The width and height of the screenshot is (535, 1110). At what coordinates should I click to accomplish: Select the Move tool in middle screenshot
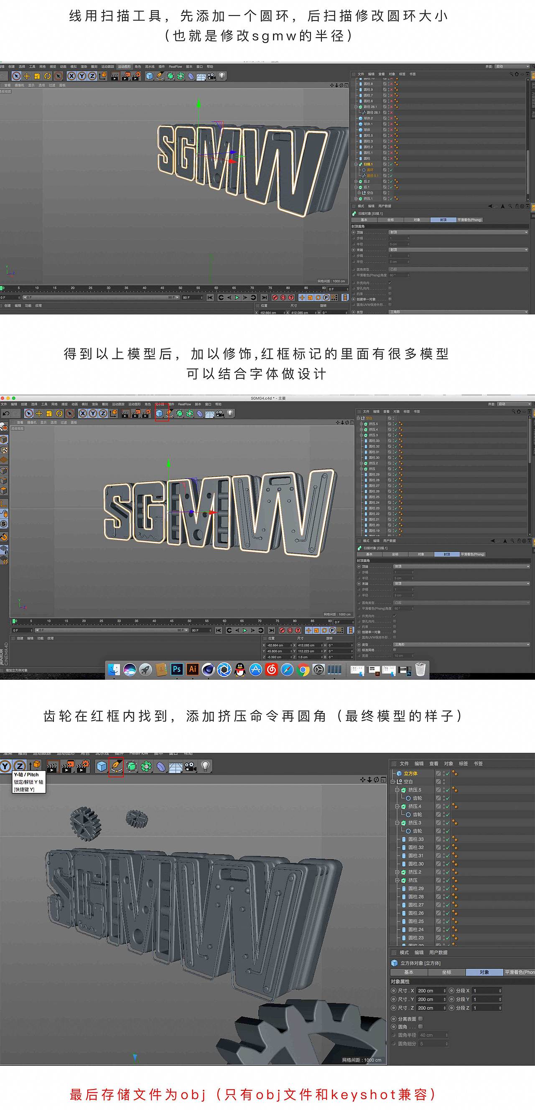tap(39, 413)
